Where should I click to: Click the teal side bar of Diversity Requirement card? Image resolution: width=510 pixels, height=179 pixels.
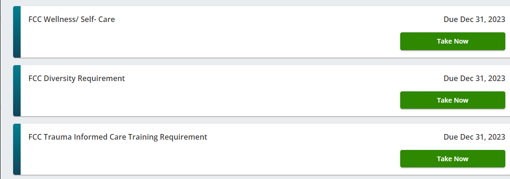coord(17,90)
